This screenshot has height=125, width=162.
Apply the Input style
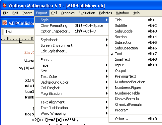136,65
